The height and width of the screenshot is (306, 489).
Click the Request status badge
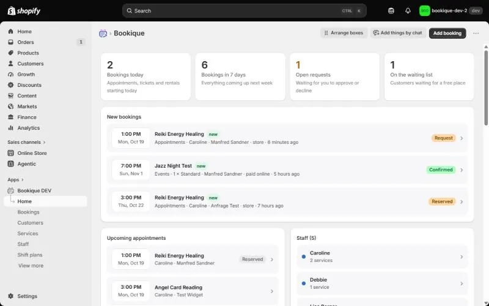444,138
